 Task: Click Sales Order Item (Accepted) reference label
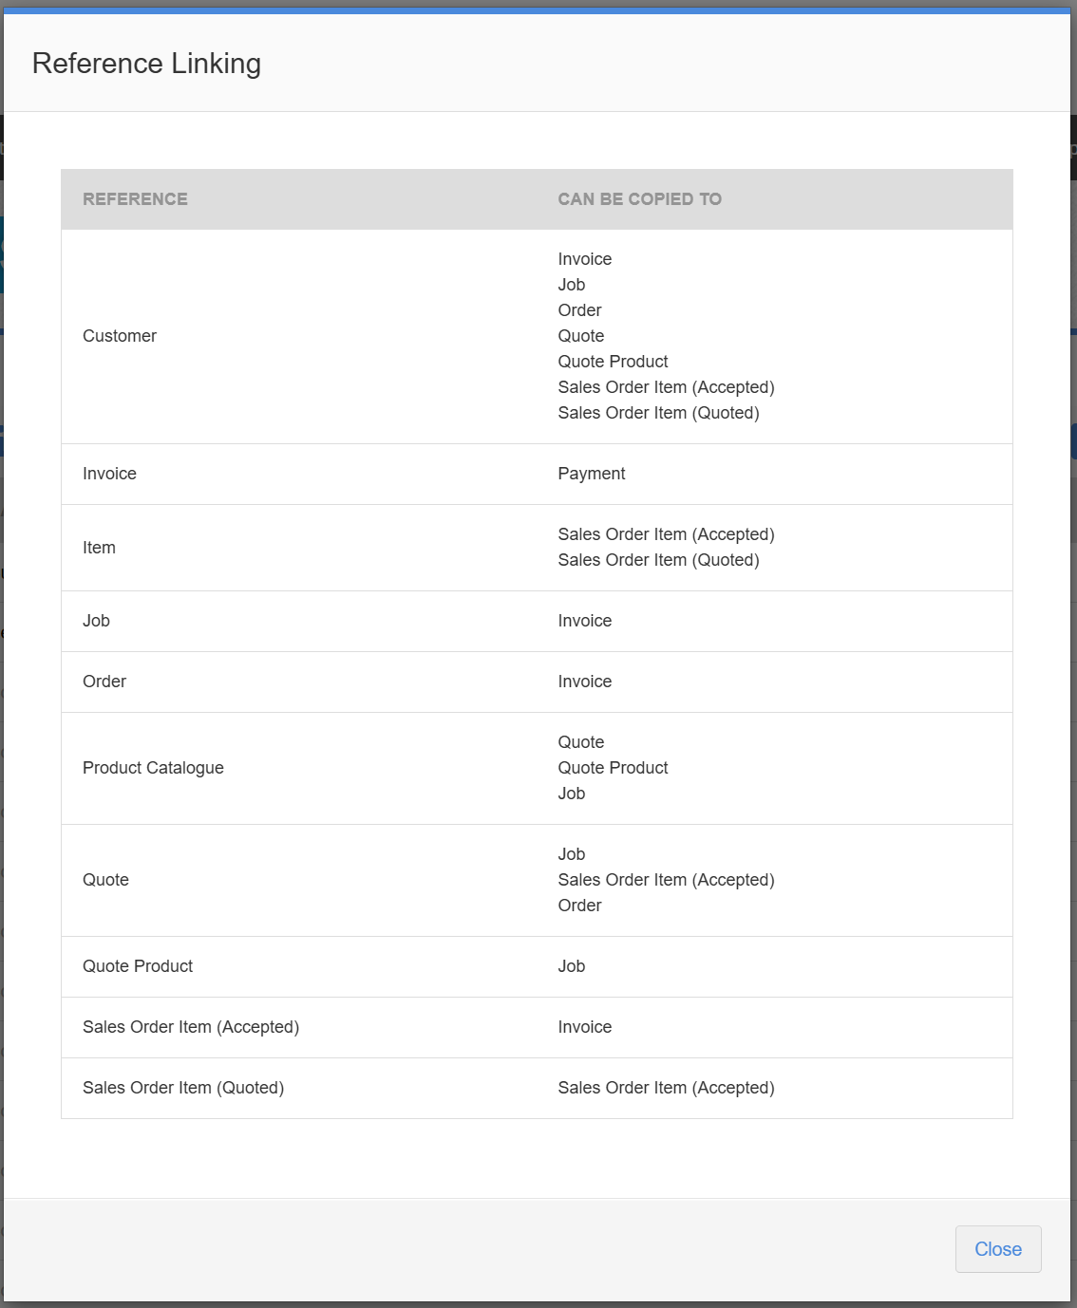pos(191,1027)
